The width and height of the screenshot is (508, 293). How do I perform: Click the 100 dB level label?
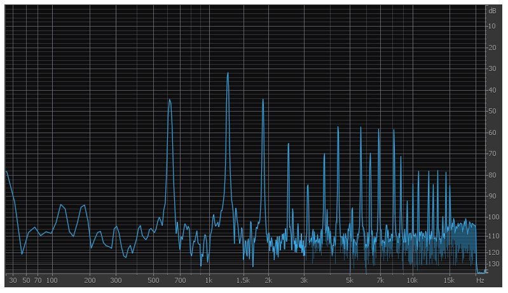pyautogui.click(x=492, y=218)
